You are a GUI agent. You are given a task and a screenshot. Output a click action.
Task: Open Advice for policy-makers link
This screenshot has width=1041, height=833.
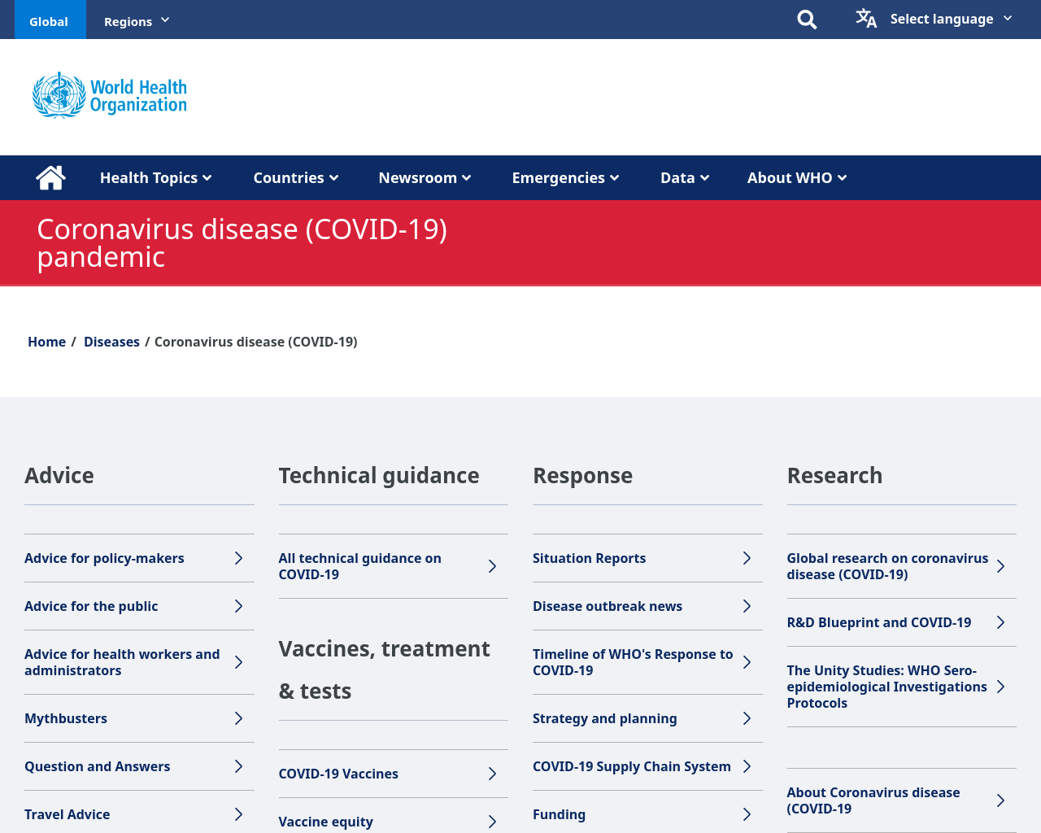[104, 558]
